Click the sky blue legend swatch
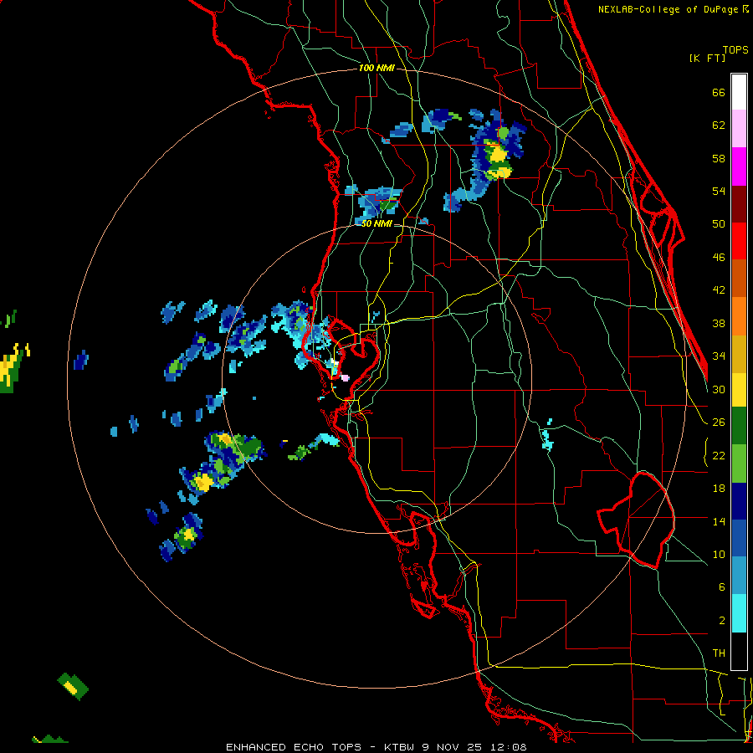The height and width of the screenshot is (753, 753). [739, 576]
